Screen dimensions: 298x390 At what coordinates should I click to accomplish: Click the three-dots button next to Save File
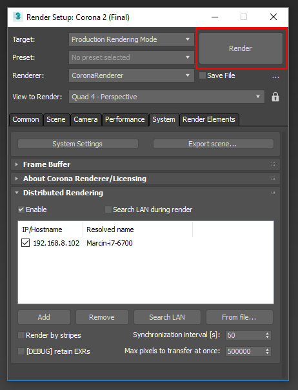tap(275, 76)
